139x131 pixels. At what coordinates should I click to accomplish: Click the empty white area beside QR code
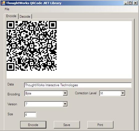point(94,50)
